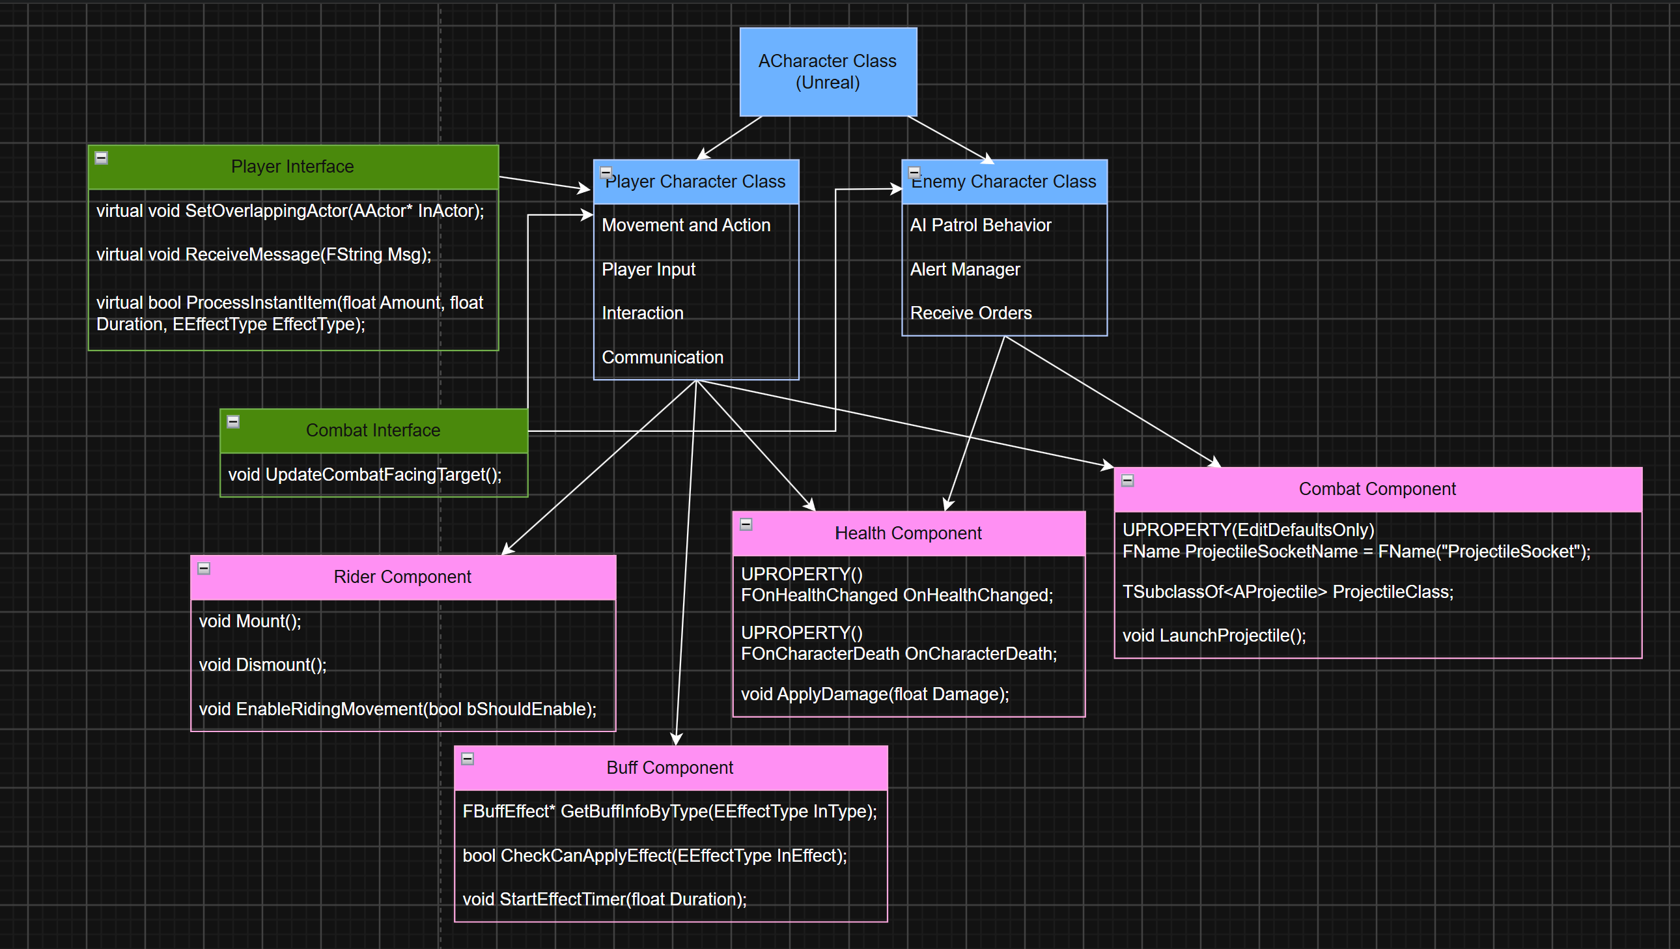Click the void Dismount() row

coord(403,665)
